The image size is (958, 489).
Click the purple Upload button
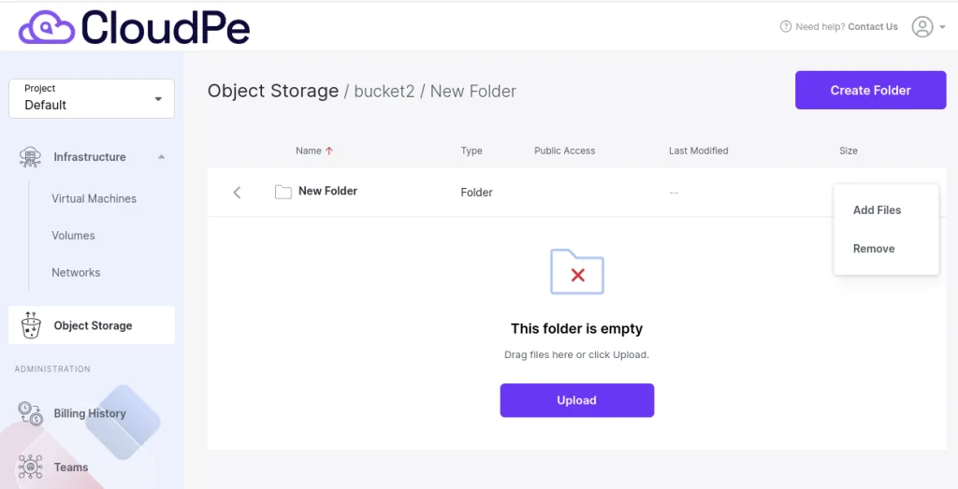click(576, 400)
